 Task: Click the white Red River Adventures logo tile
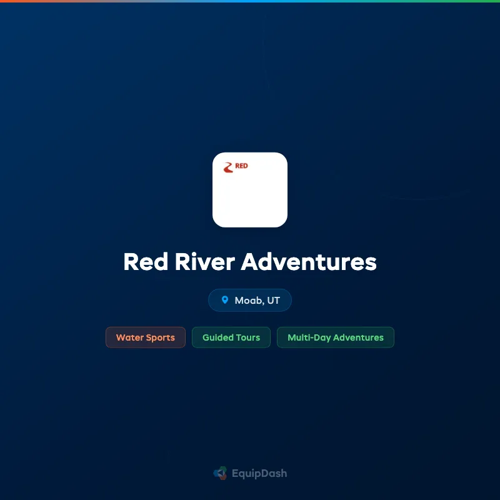tap(250, 189)
